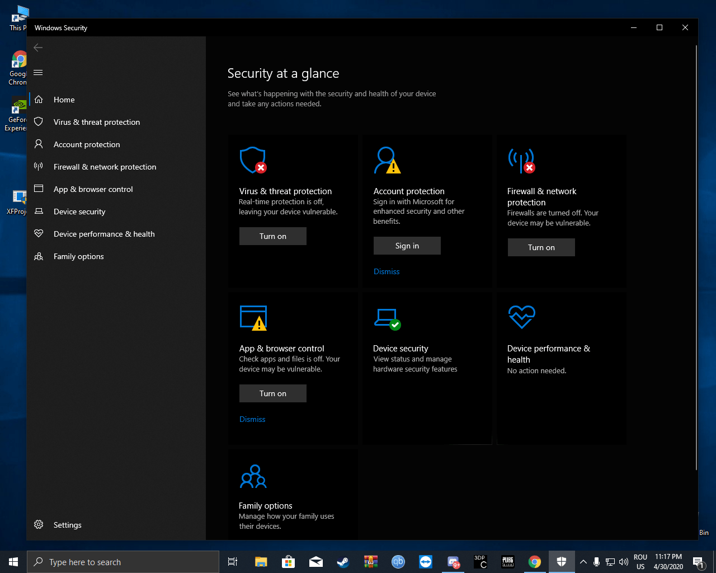Click the "Security at a glance" heading
This screenshot has height=573, width=716.
coord(283,73)
